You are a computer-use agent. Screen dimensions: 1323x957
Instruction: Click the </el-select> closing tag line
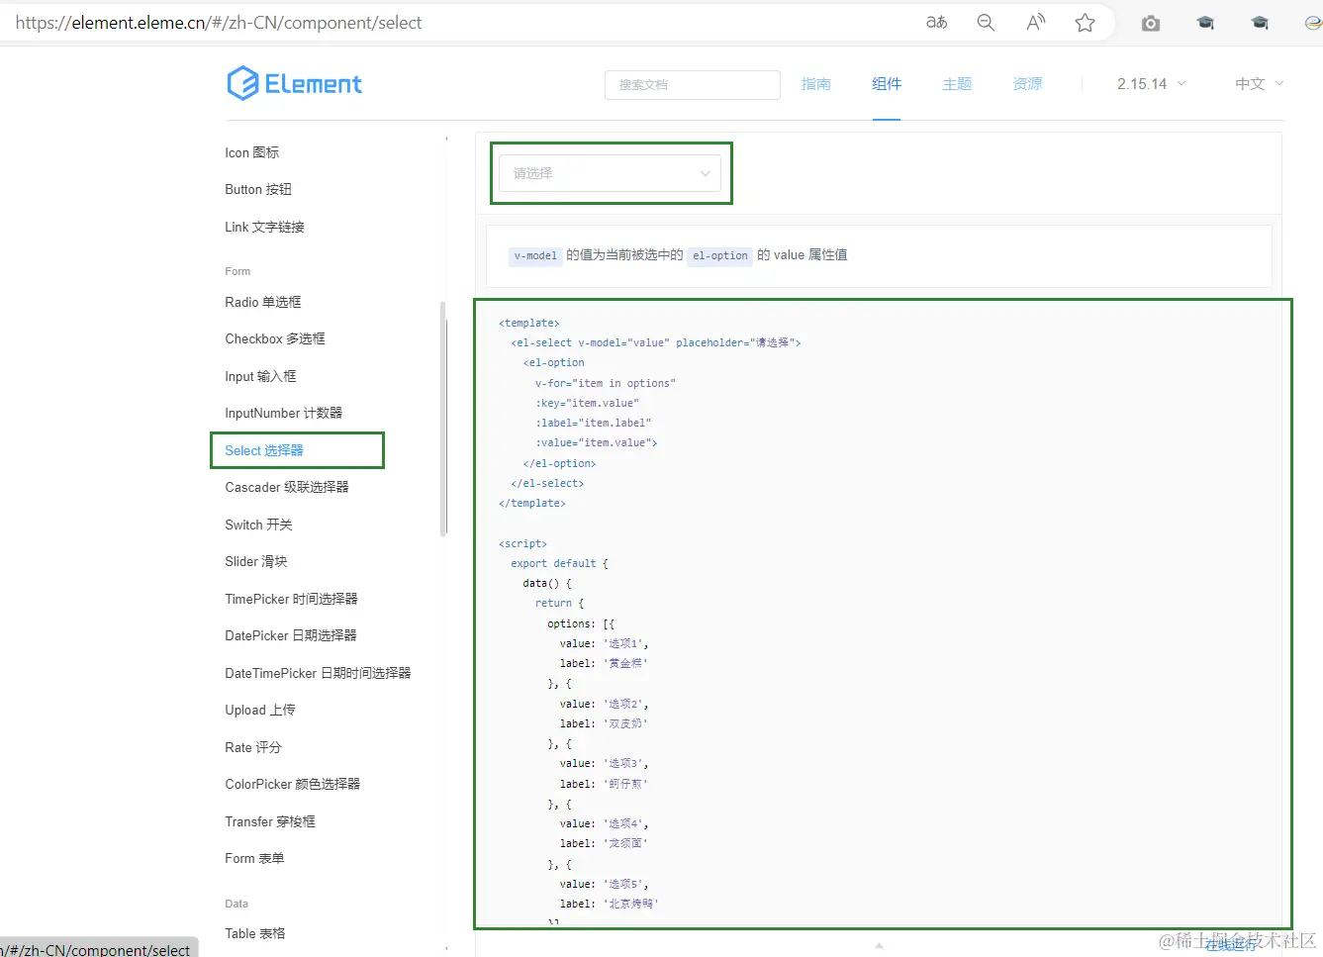(547, 483)
